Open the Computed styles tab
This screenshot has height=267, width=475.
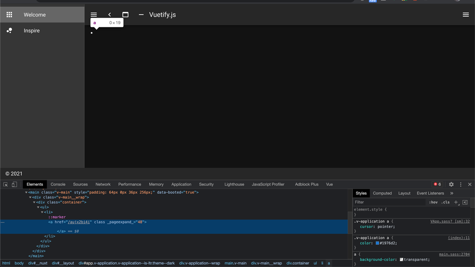382,193
